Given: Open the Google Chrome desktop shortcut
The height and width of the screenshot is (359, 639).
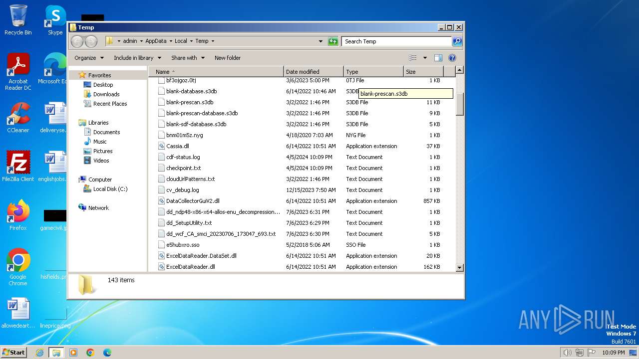Looking at the screenshot, I should pos(18,267).
